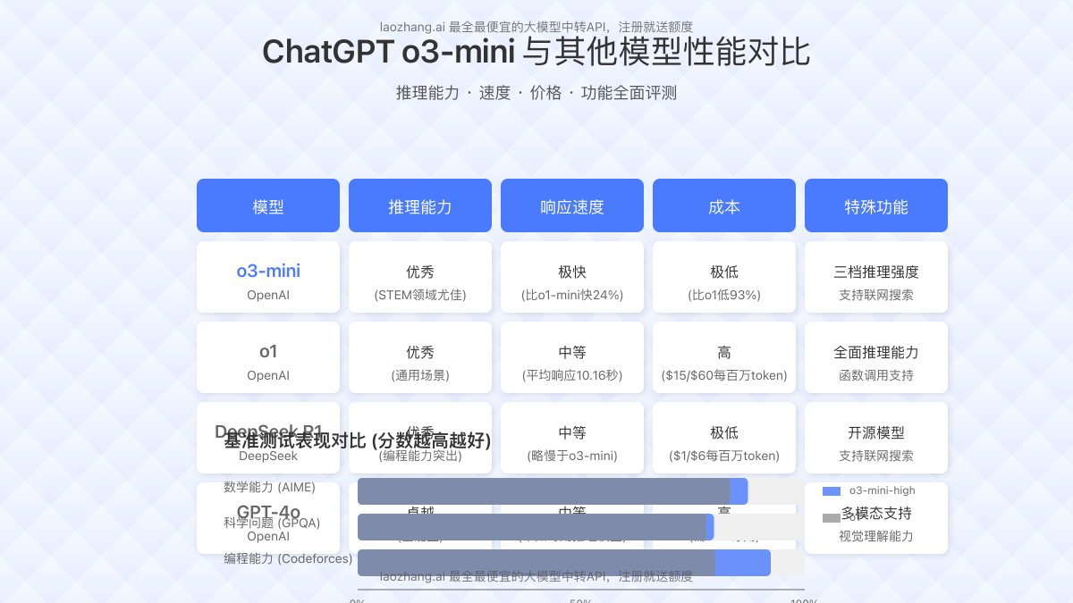Click the $1/$6每百万token cost cell
The image size is (1073, 603).
pos(724,438)
